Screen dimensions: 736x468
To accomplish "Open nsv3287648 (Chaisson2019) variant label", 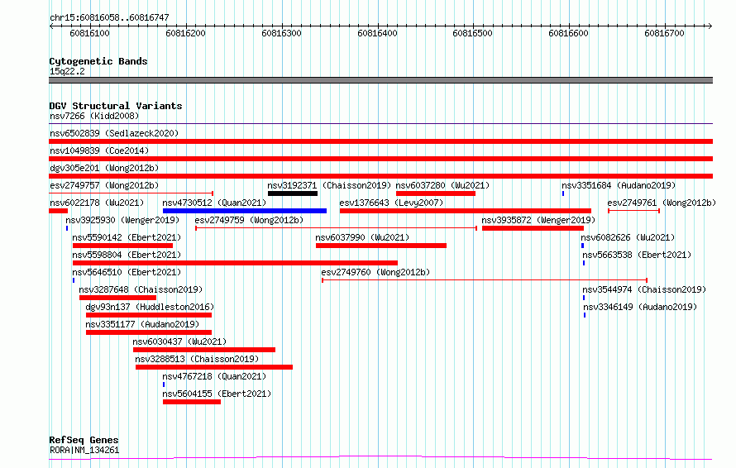I will pyautogui.click(x=141, y=289).
